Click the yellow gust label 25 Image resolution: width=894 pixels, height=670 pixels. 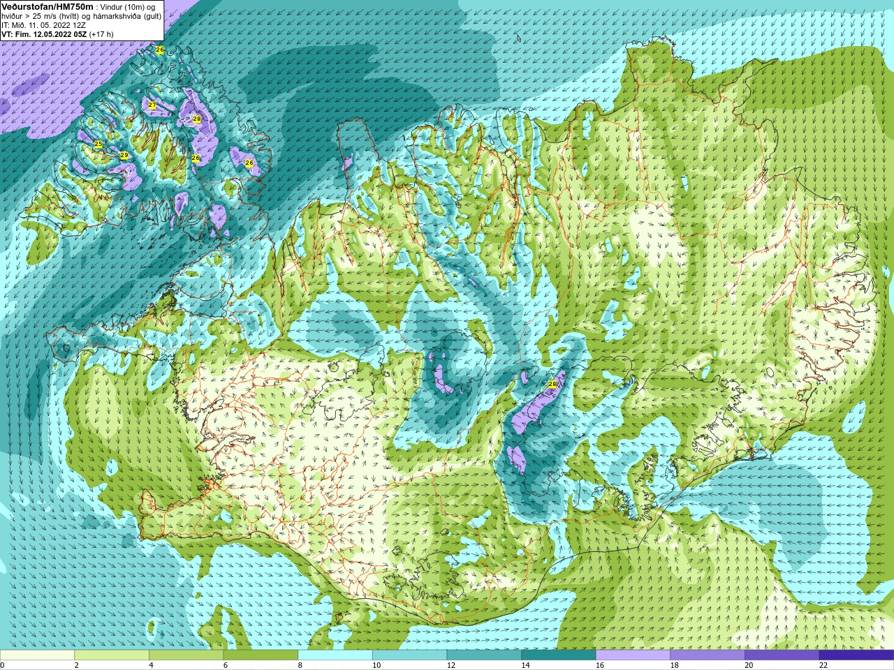tap(98, 144)
